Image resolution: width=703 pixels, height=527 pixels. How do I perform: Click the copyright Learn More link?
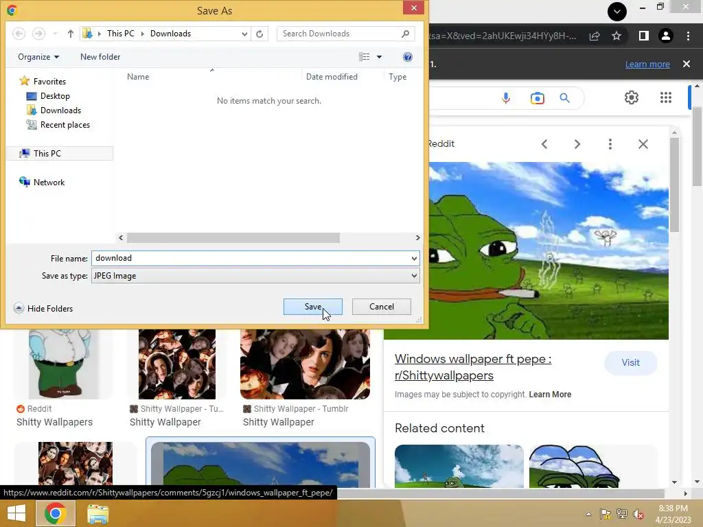(x=550, y=395)
